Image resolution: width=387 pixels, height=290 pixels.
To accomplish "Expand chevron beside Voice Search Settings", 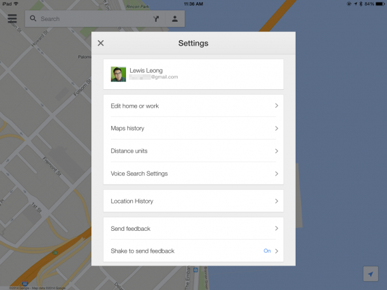I will (277, 174).
